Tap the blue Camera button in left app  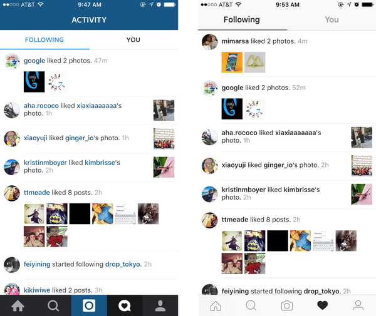click(x=89, y=305)
